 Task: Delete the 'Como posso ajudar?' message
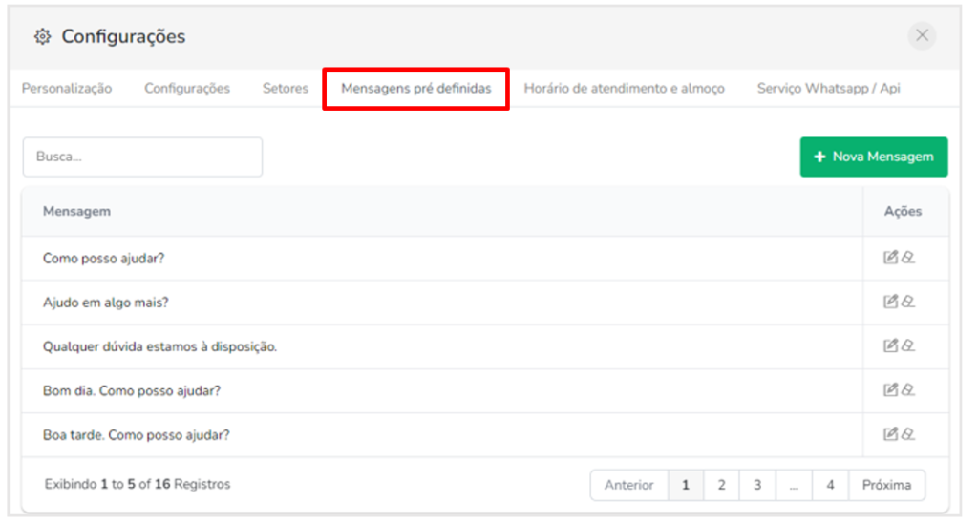(x=908, y=257)
